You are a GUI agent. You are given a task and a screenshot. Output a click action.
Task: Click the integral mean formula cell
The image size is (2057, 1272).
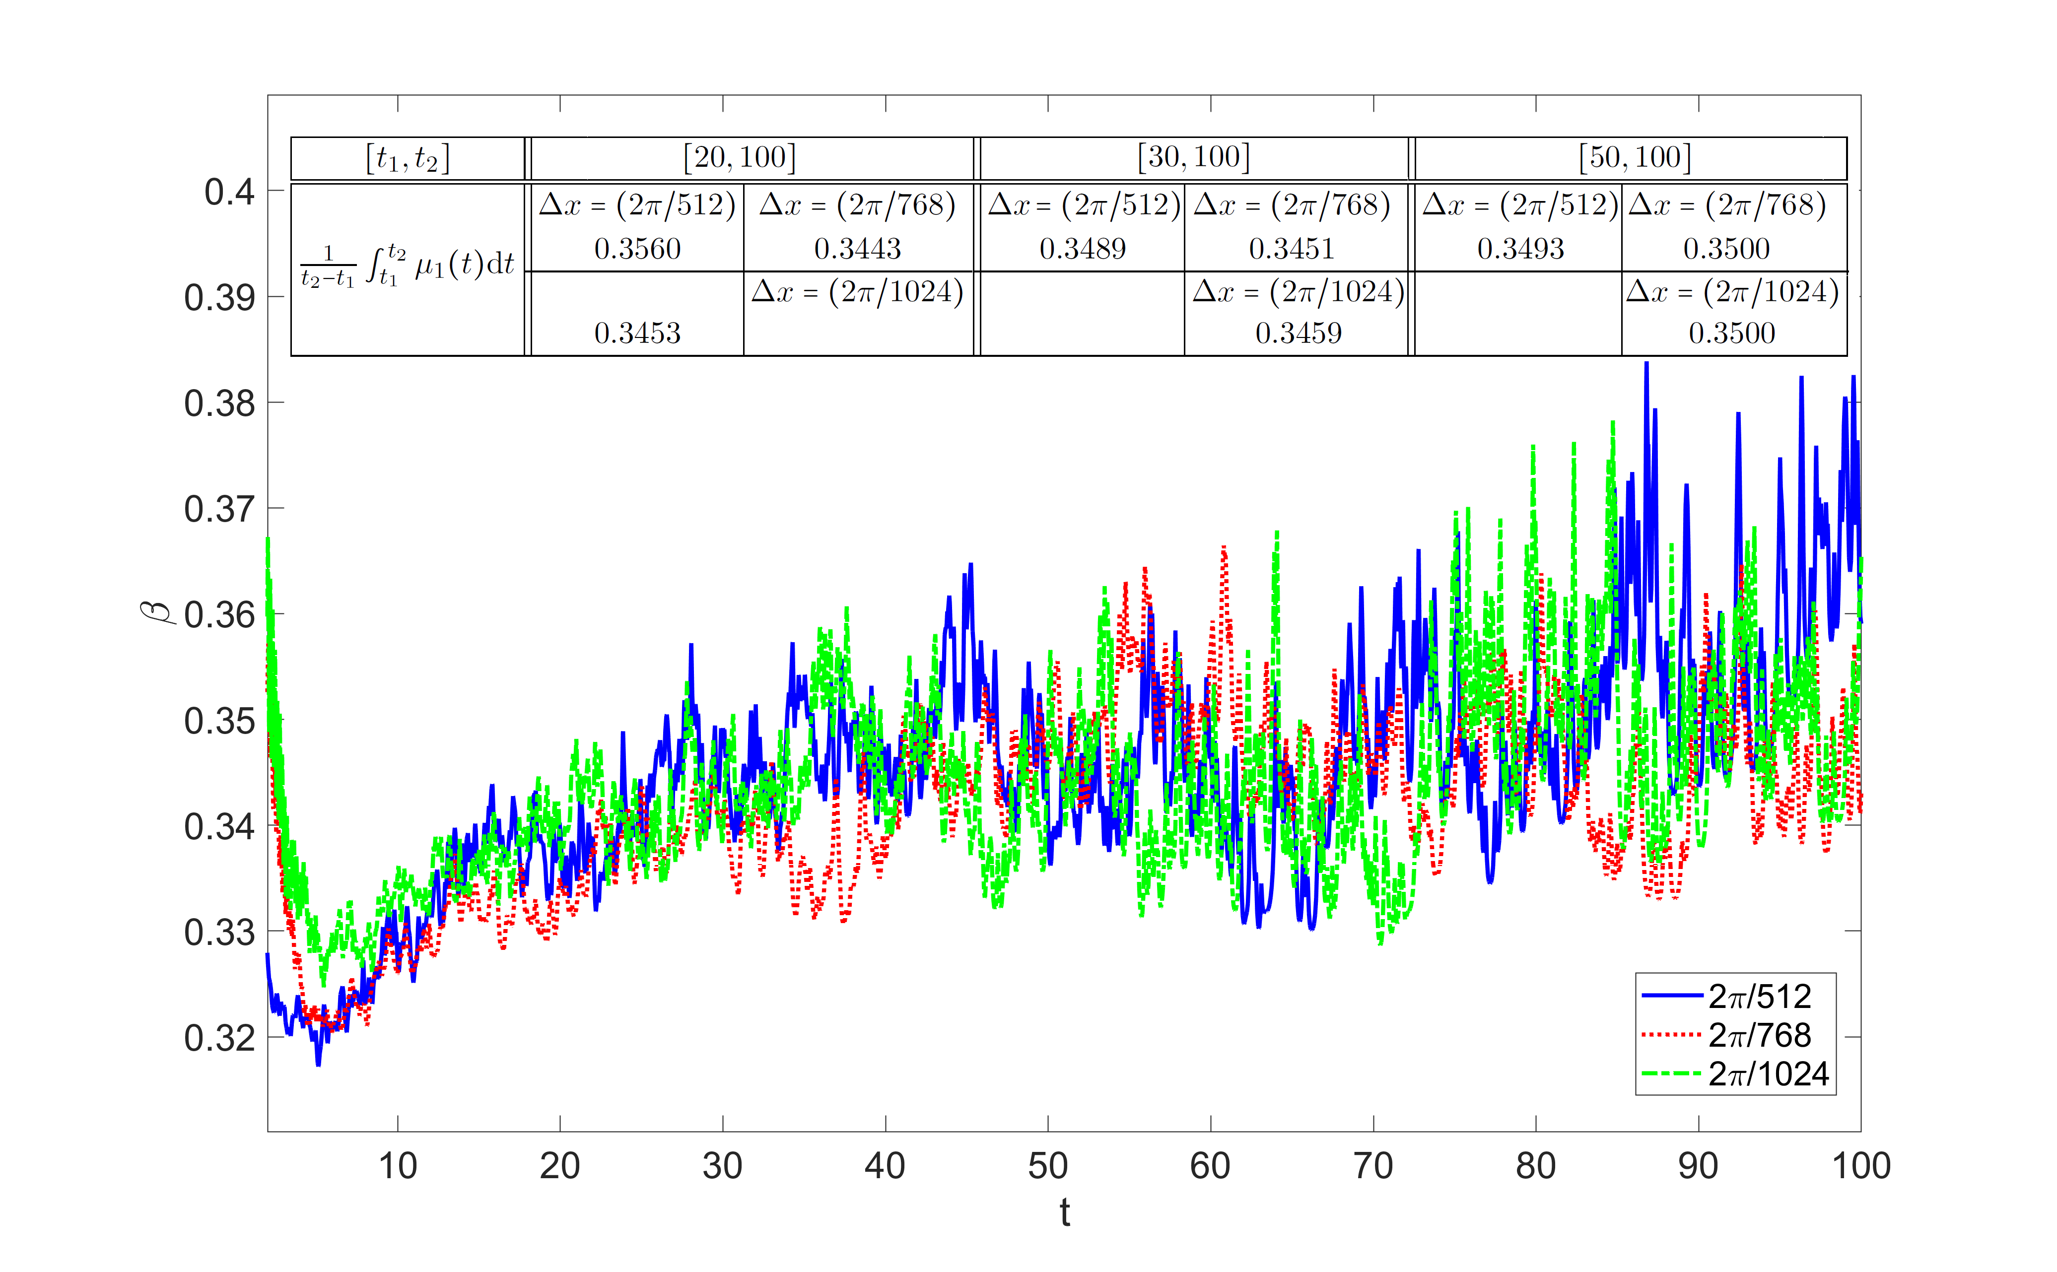[407, 267]
